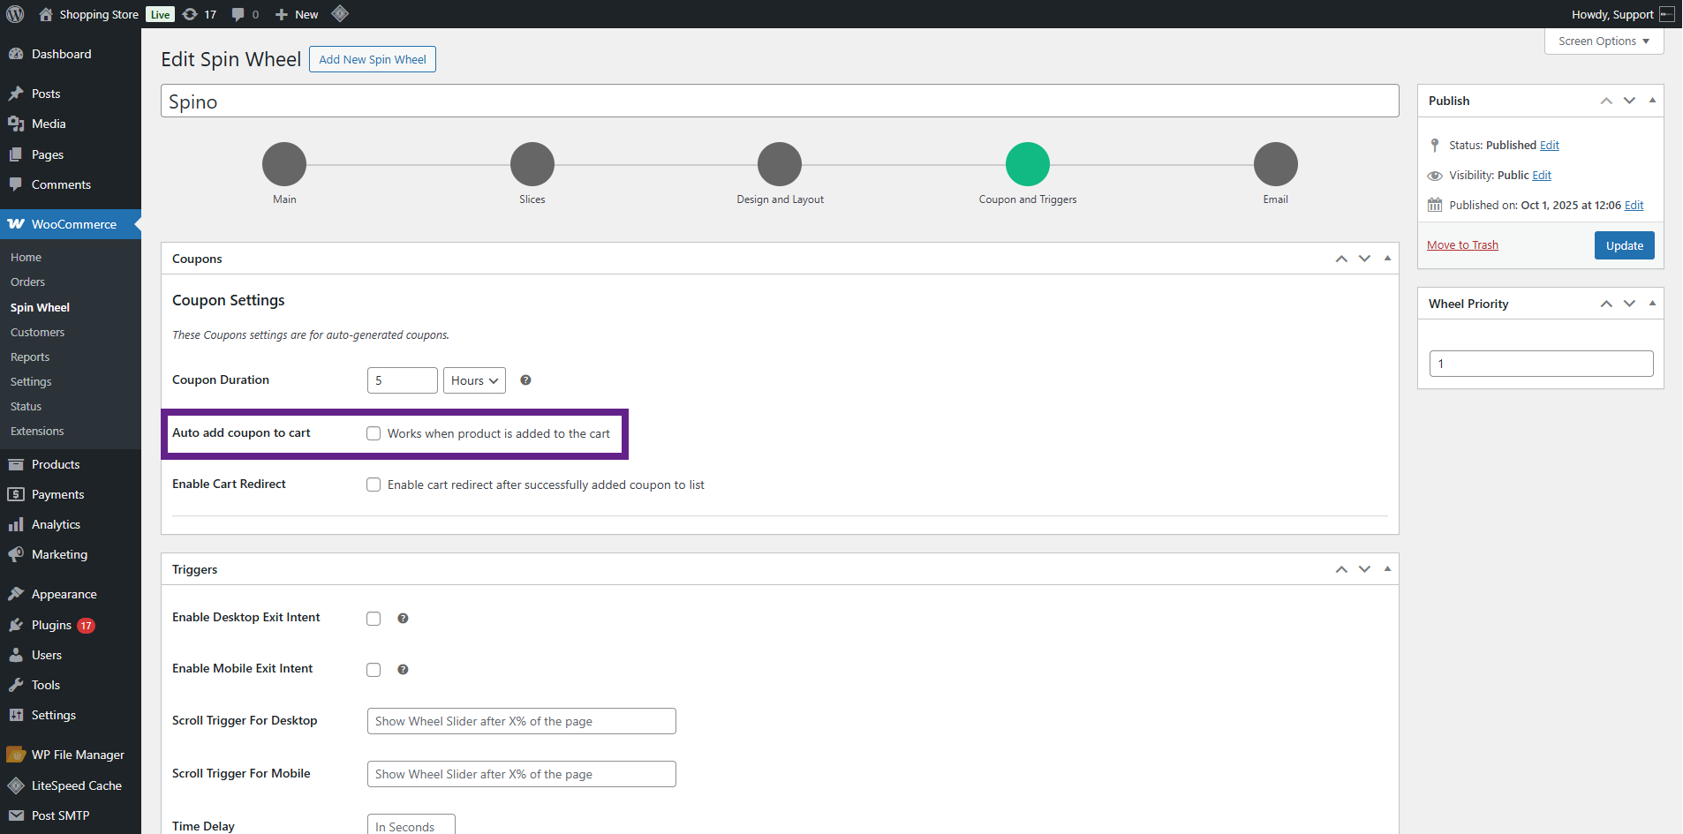Enable Desktop Exit Intent checkbox

click(374, 619)
